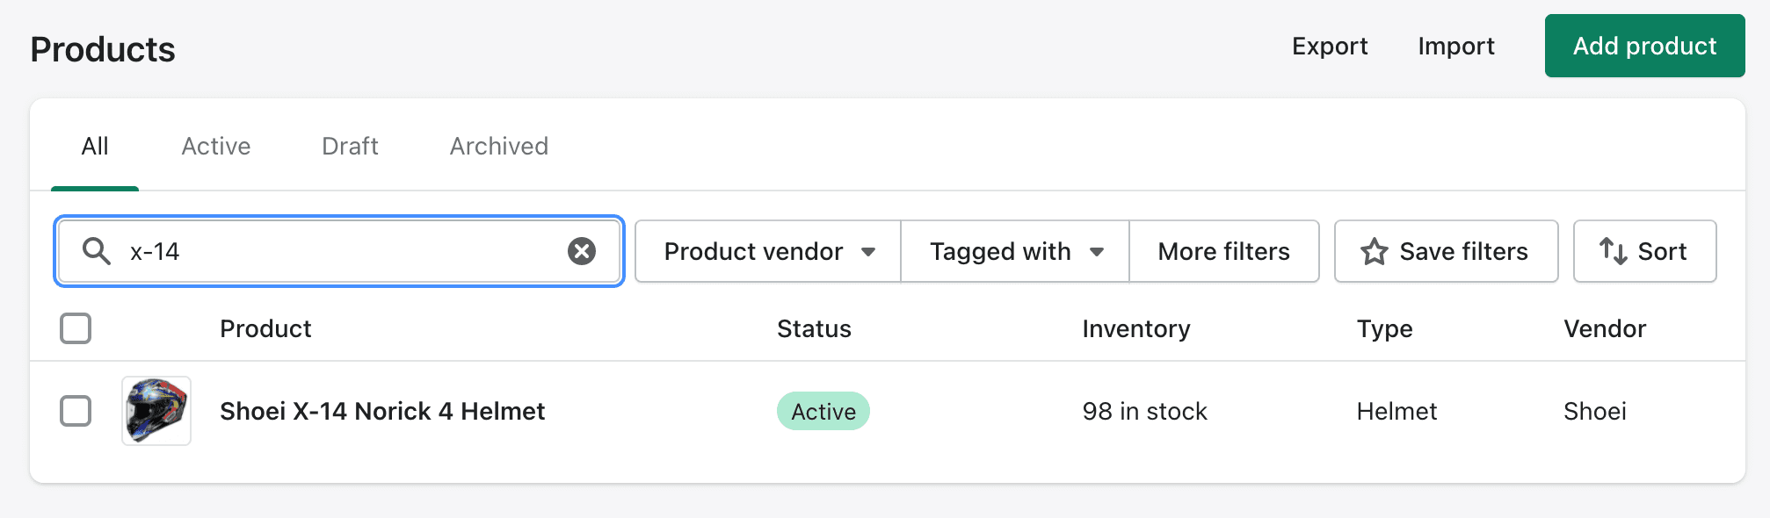The image size is (1770, 518).
Task: Expand the Tagged with filter dropdown
Action: [x=1015, y=251]
